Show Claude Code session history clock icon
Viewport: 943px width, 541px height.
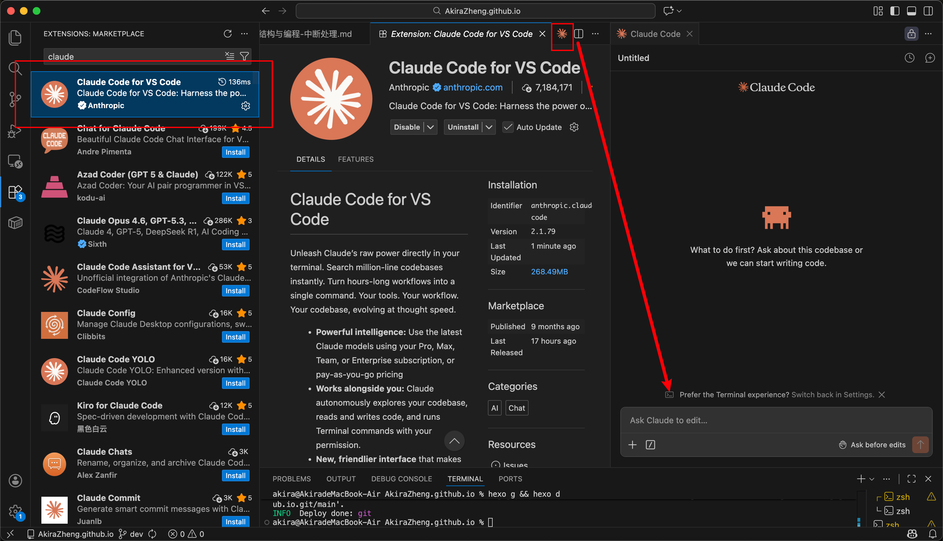click(909, 58)
